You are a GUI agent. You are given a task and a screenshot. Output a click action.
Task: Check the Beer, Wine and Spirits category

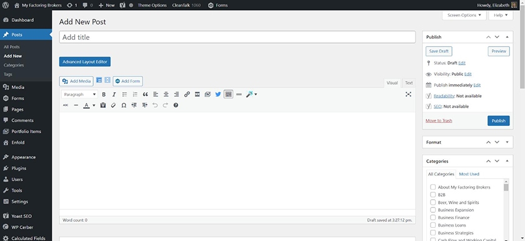click(433, 202)
